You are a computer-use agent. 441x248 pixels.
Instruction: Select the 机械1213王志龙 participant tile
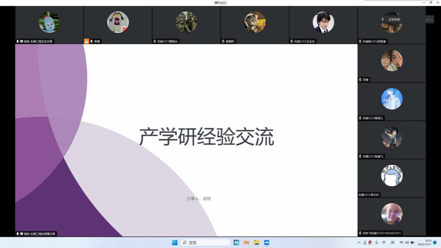coord(323,24)
